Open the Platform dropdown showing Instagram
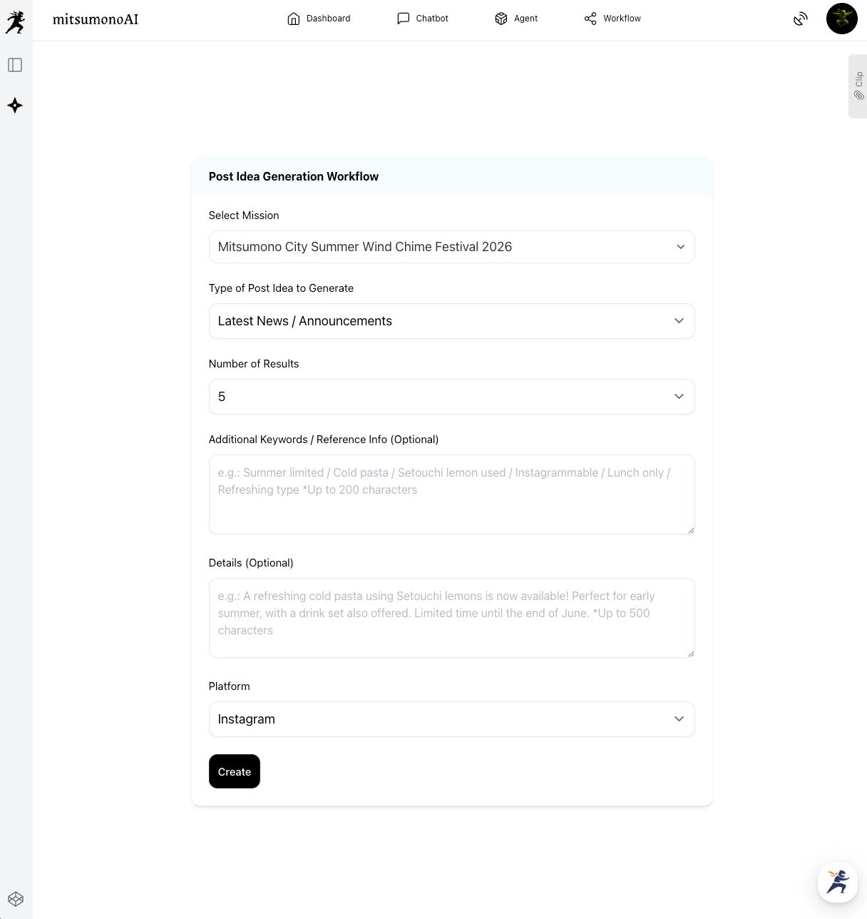 click(451, 719)
